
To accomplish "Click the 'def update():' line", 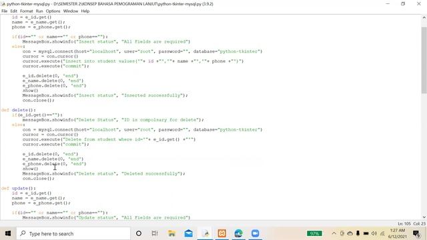I will (x=18, y=188).
